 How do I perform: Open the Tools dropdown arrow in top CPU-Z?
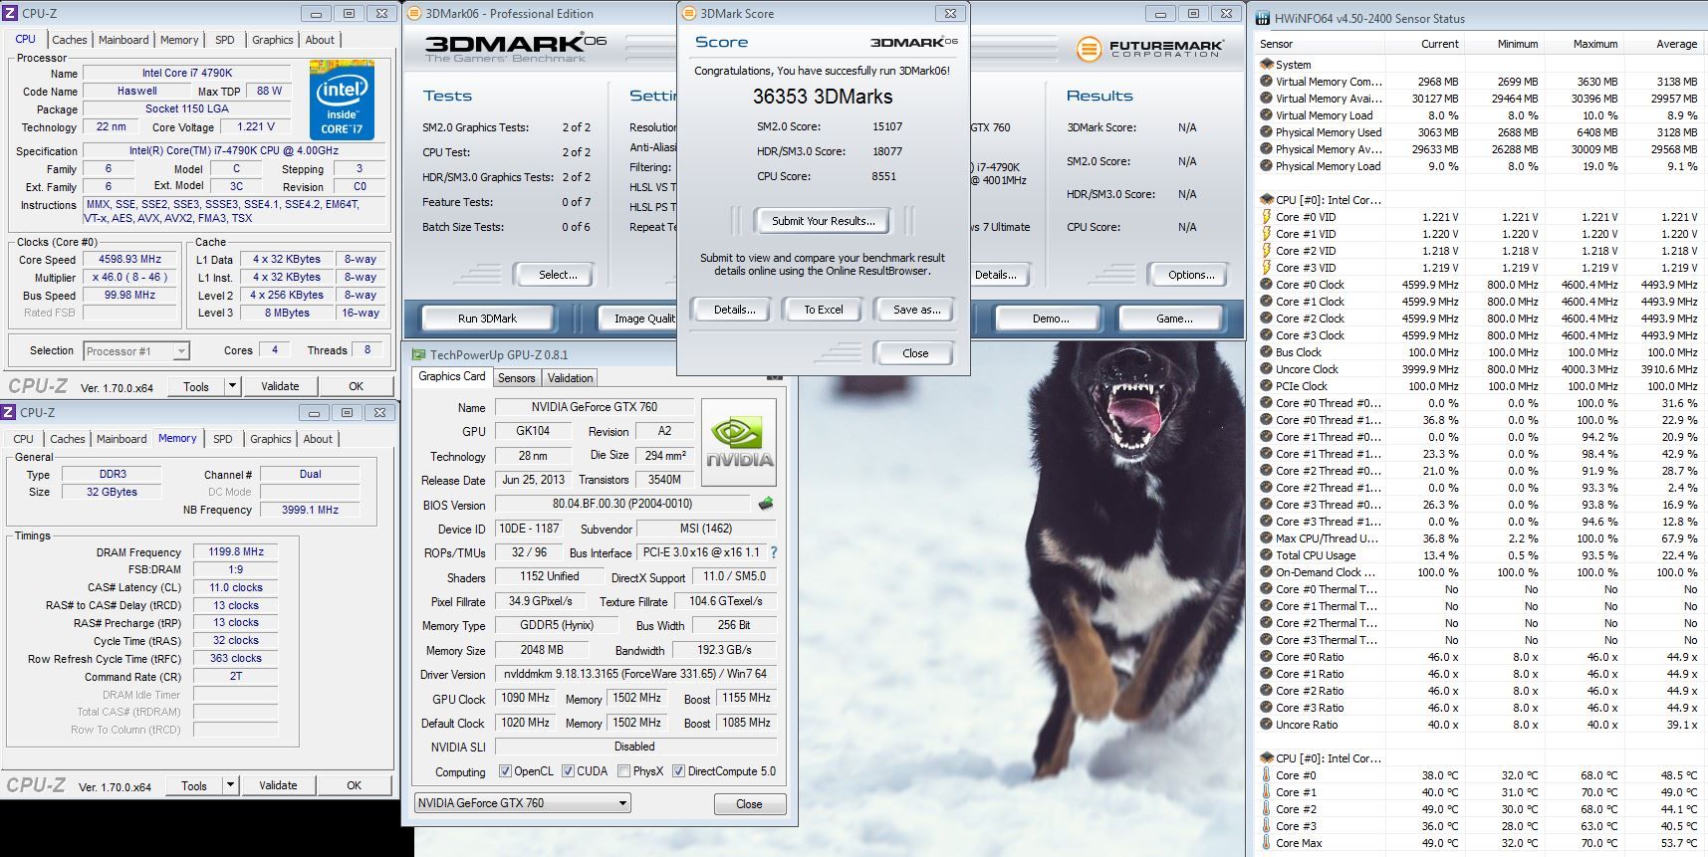(232, 386)
